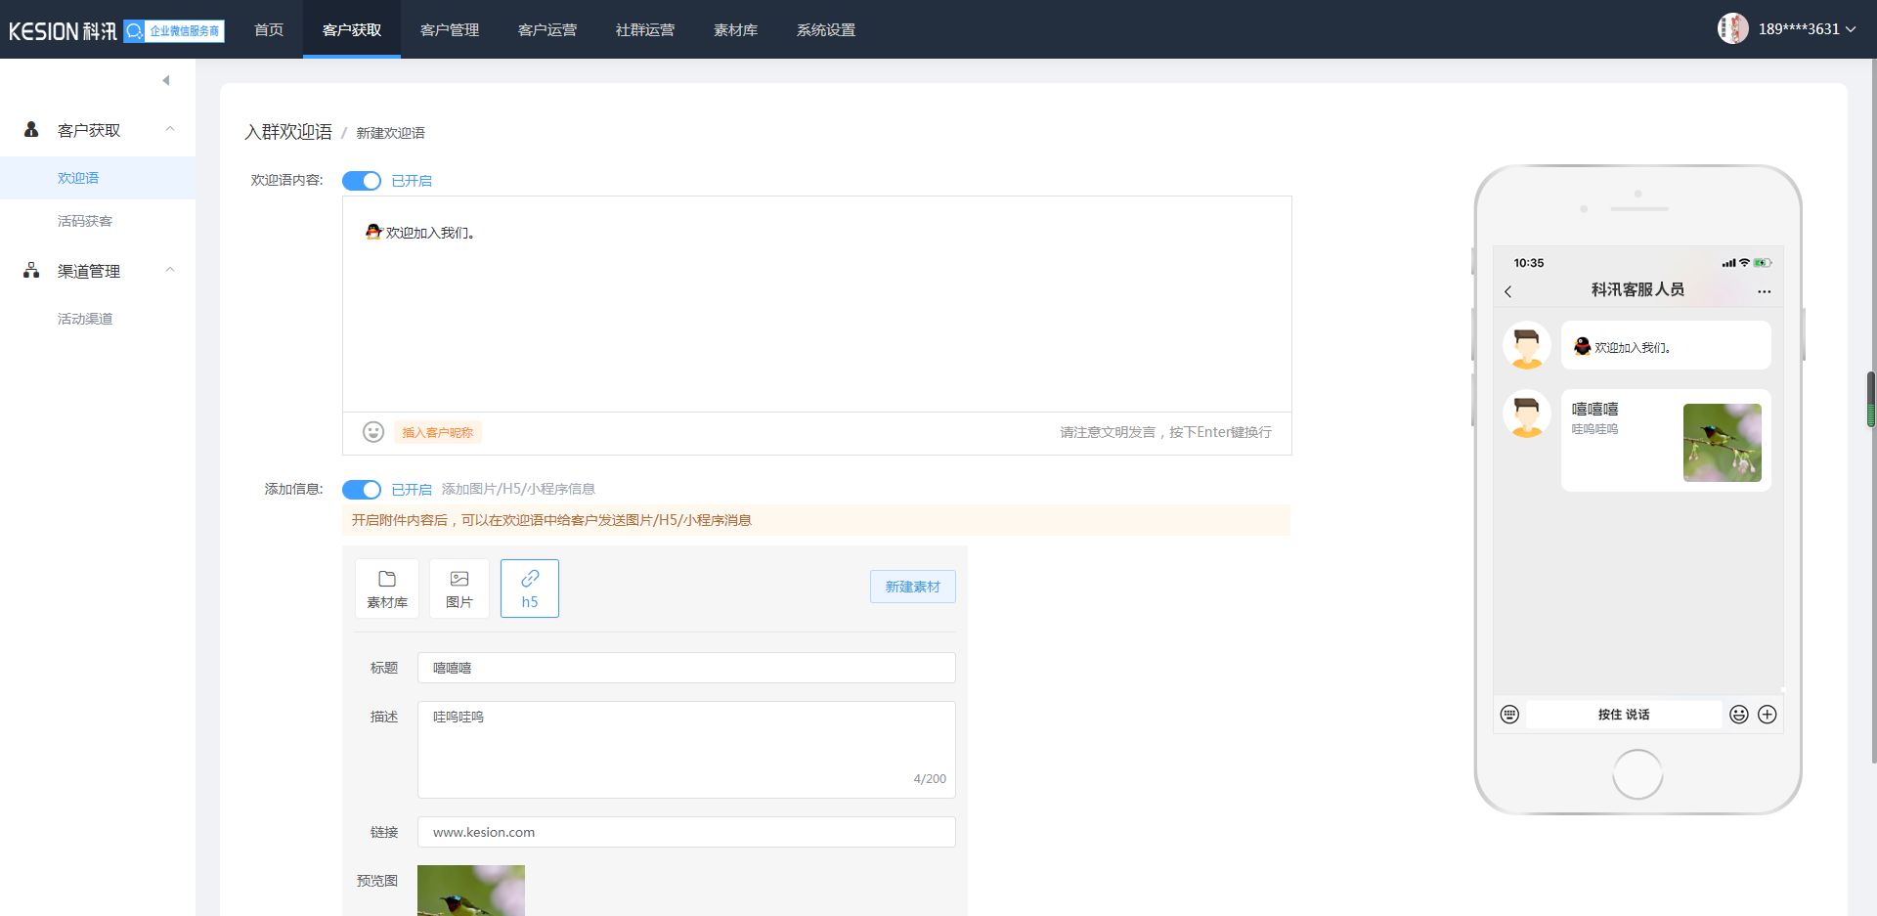Viewport: 1877px width, 916px height.
Task: Select the 图片 image option
Action: click(459, 589)
